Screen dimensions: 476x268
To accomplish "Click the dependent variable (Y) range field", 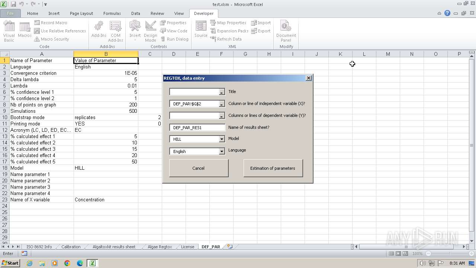I will (x=194, y=116).
